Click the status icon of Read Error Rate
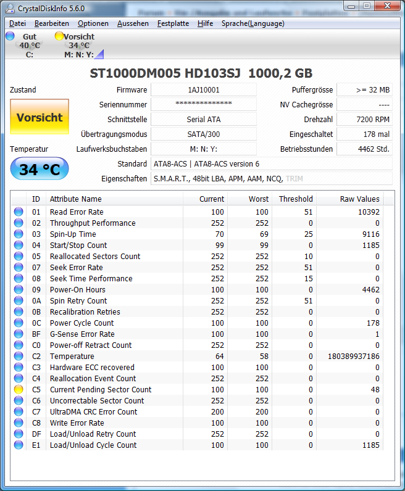 click(19, 212)
